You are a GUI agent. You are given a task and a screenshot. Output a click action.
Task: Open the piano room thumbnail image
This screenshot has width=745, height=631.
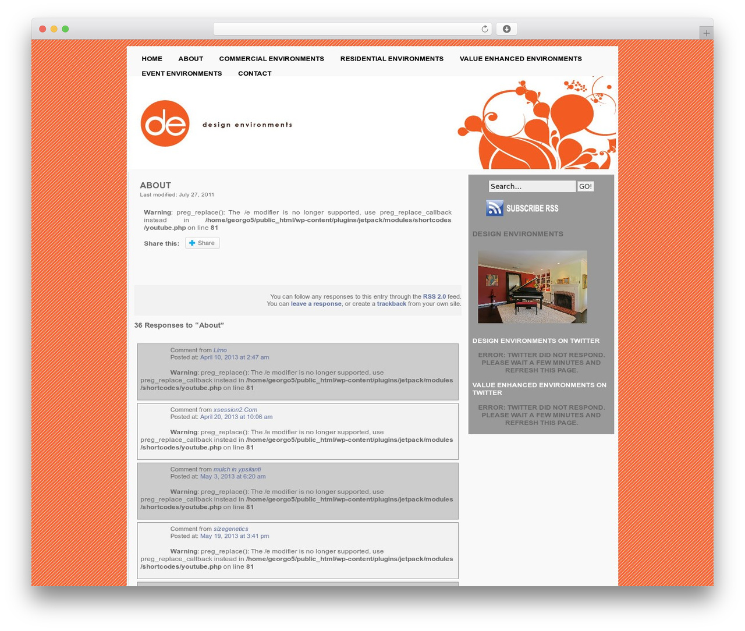[x=533, y=287]
